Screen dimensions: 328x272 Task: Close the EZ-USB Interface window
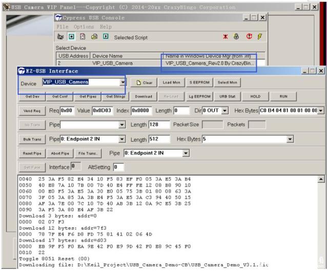click(x=321, y=71)
